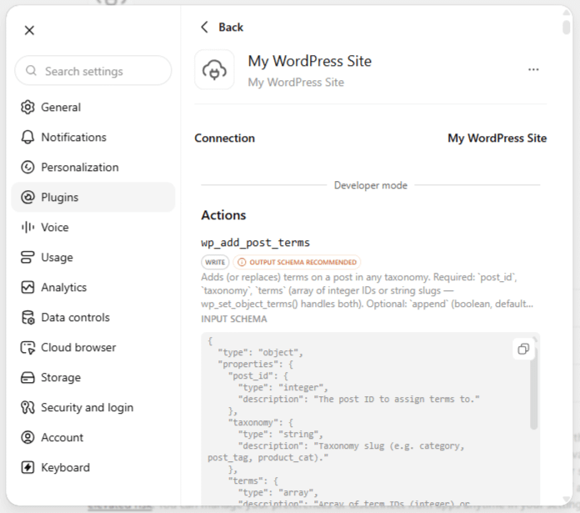Viewport: 580px width, 513px height.
Task: Click the My WordPress Site connection value
Action: tap(497, 138)
